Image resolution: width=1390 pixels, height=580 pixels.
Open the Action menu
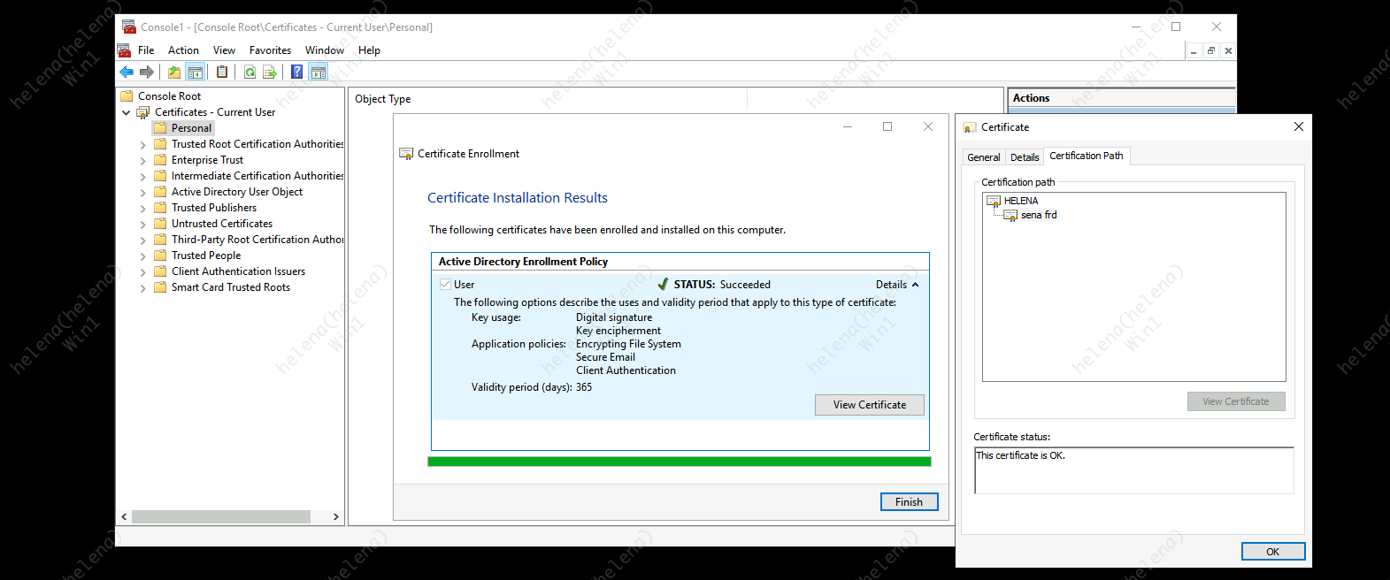[x=183, y=50]
